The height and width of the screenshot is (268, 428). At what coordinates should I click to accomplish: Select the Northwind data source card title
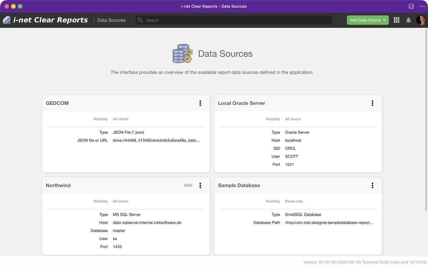[58, 185]
